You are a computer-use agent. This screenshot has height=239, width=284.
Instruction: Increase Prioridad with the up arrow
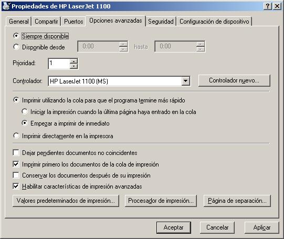click(73, 61)
